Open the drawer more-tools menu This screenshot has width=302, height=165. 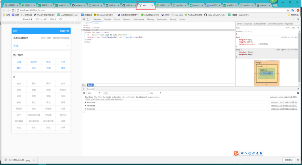[83, 89]
